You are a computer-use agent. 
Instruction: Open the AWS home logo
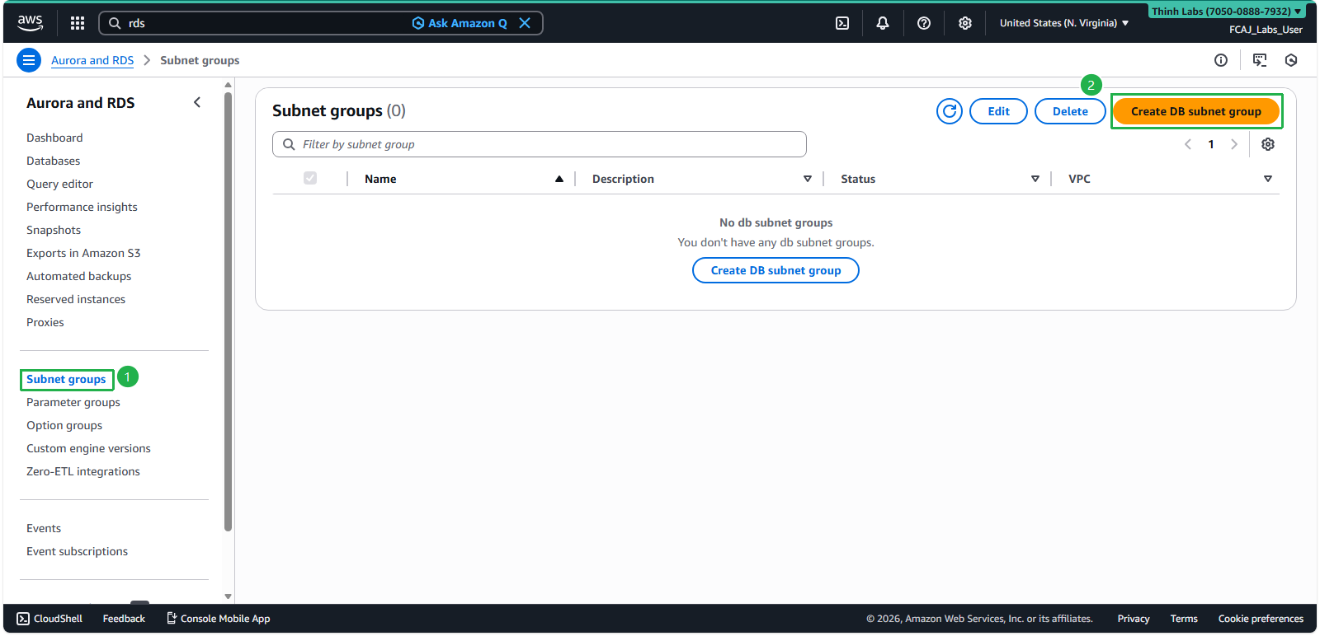[x=31, y=23]
